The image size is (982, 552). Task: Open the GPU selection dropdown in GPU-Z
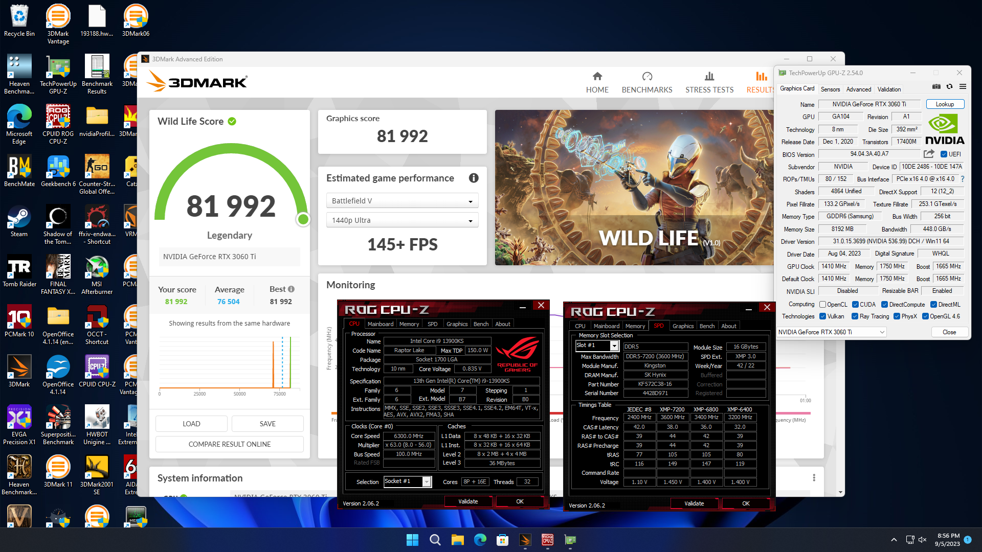[831, 332]
